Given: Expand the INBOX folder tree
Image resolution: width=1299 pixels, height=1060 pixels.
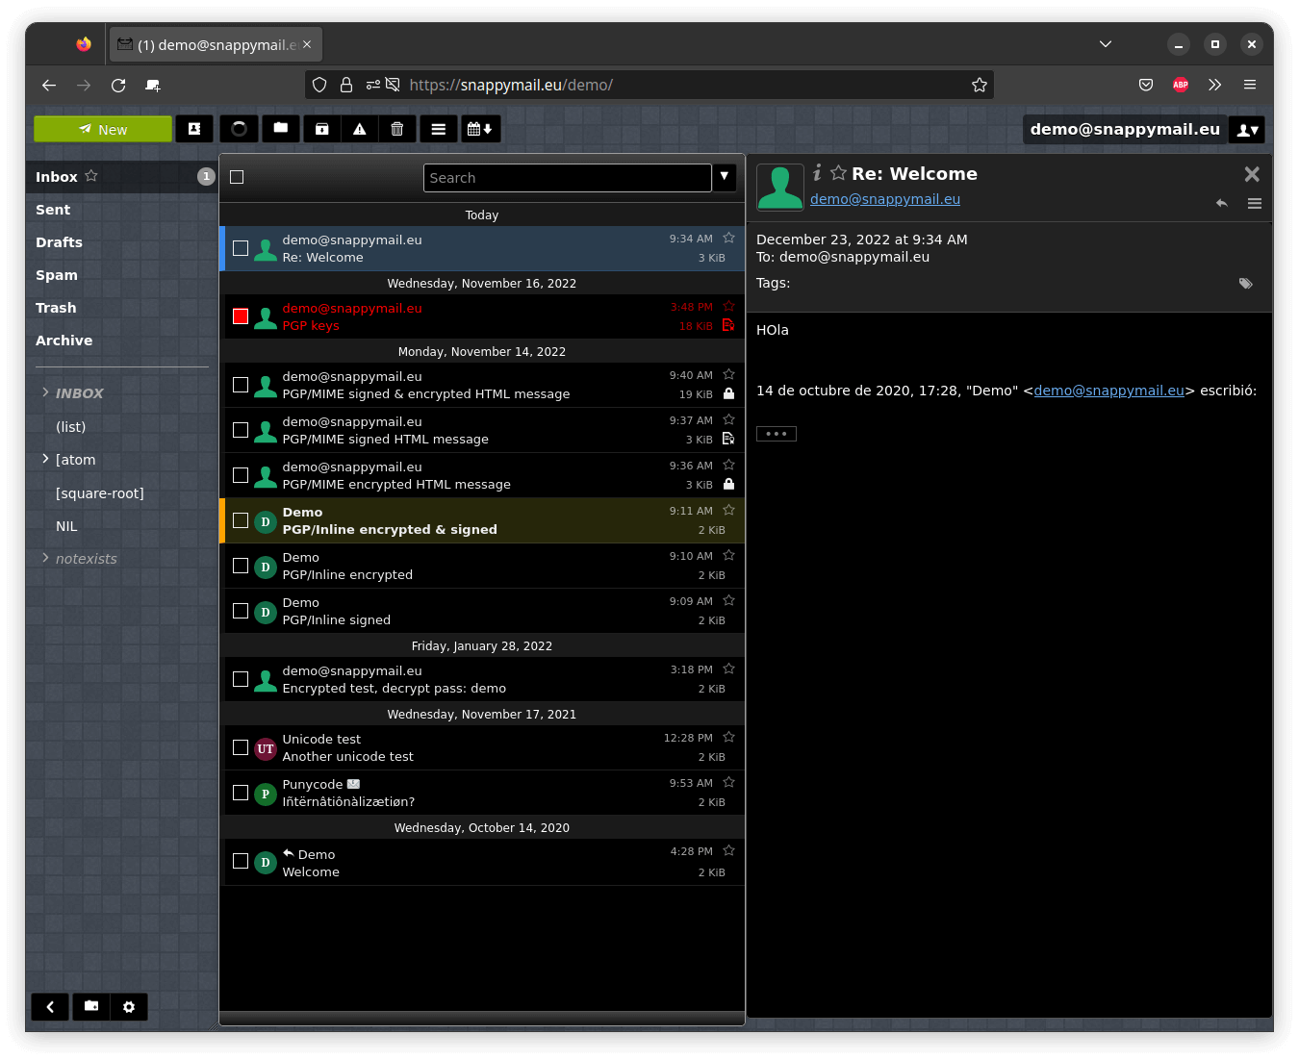Looking at the screenshot, I should (x=45, y=392).
